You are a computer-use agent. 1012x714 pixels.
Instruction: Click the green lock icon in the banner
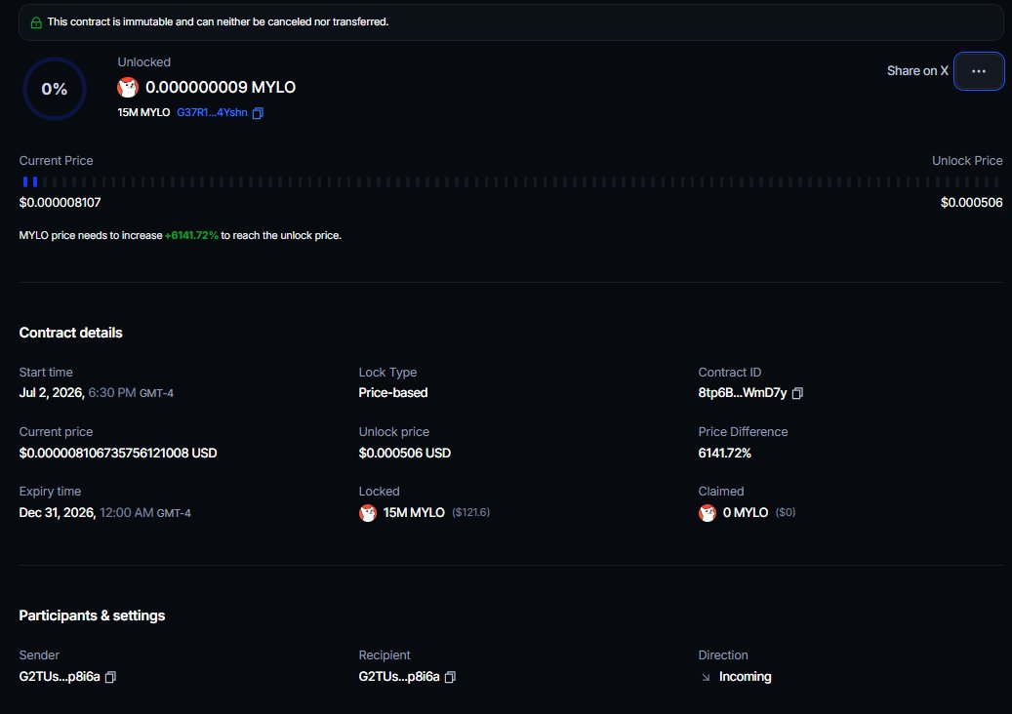[x=36, y=21]
